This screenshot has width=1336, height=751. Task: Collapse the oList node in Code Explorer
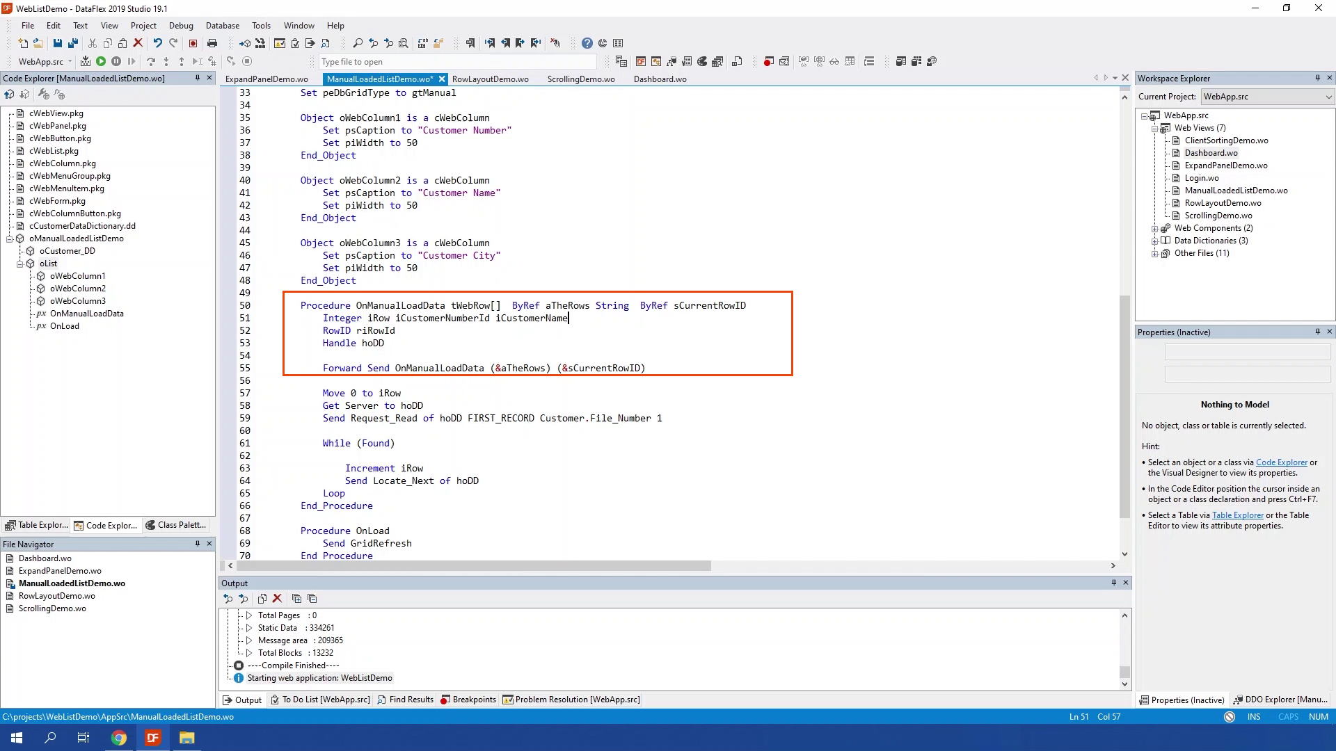pyautogui.click(x=20, y=264)
